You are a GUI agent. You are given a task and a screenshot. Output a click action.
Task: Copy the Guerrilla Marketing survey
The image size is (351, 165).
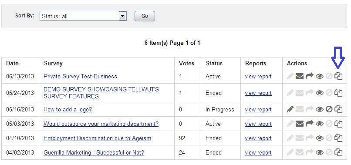[x=338, y=152]
